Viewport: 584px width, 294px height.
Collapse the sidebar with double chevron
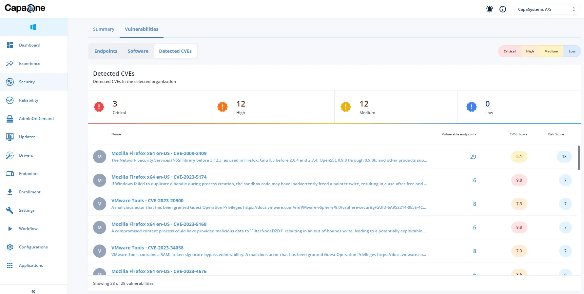33,291
